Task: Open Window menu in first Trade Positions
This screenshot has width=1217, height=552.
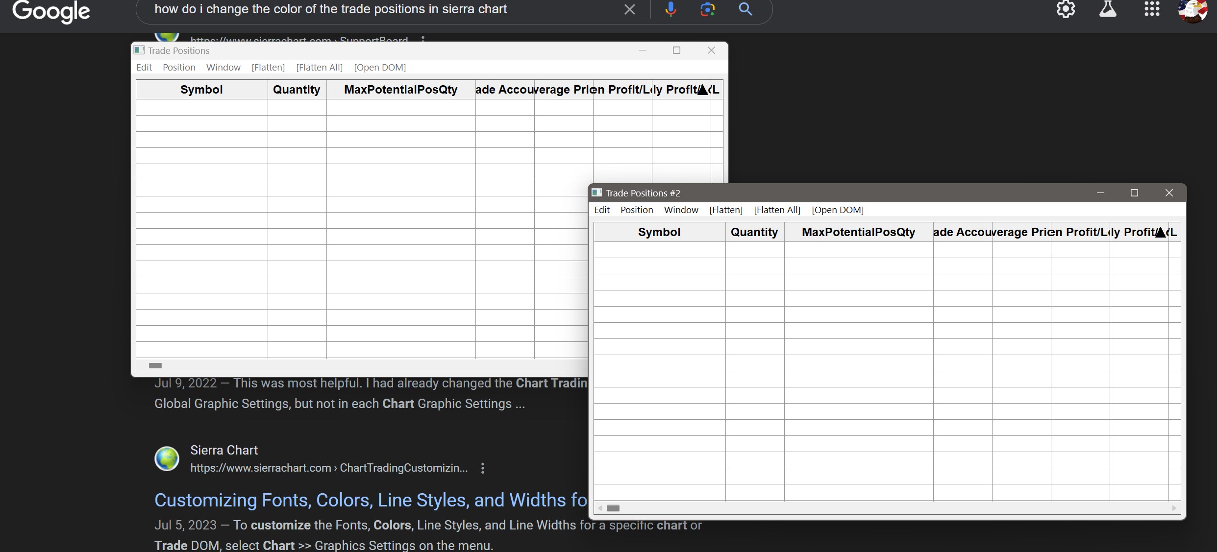Action: (223, 68)
